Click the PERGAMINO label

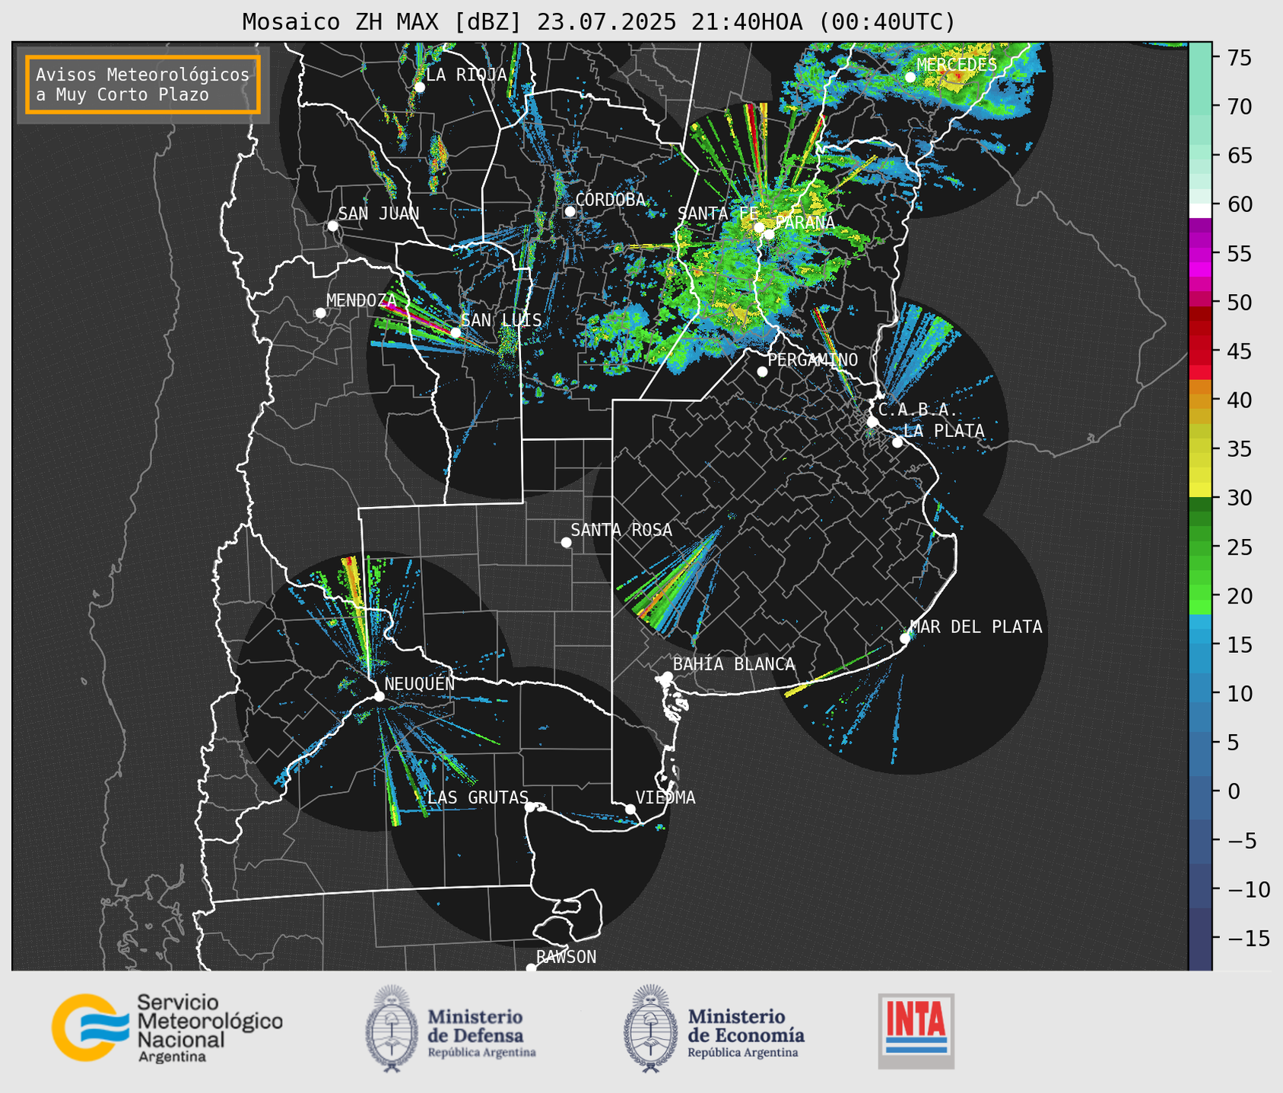812,360
